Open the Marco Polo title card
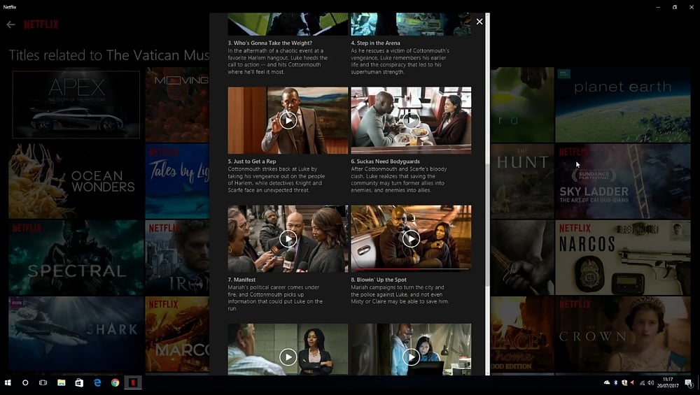 [177, 334]
